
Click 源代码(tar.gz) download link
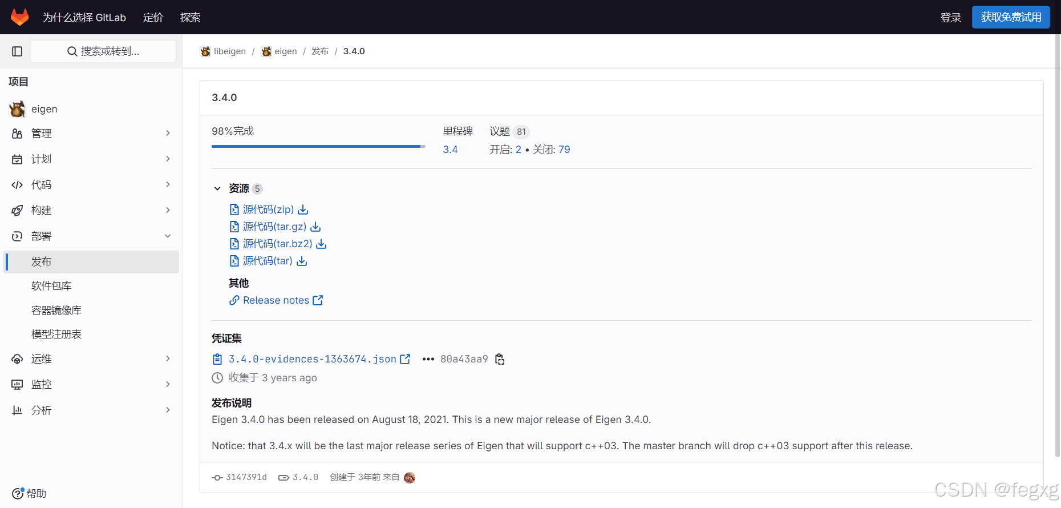(x=274, y=227)
